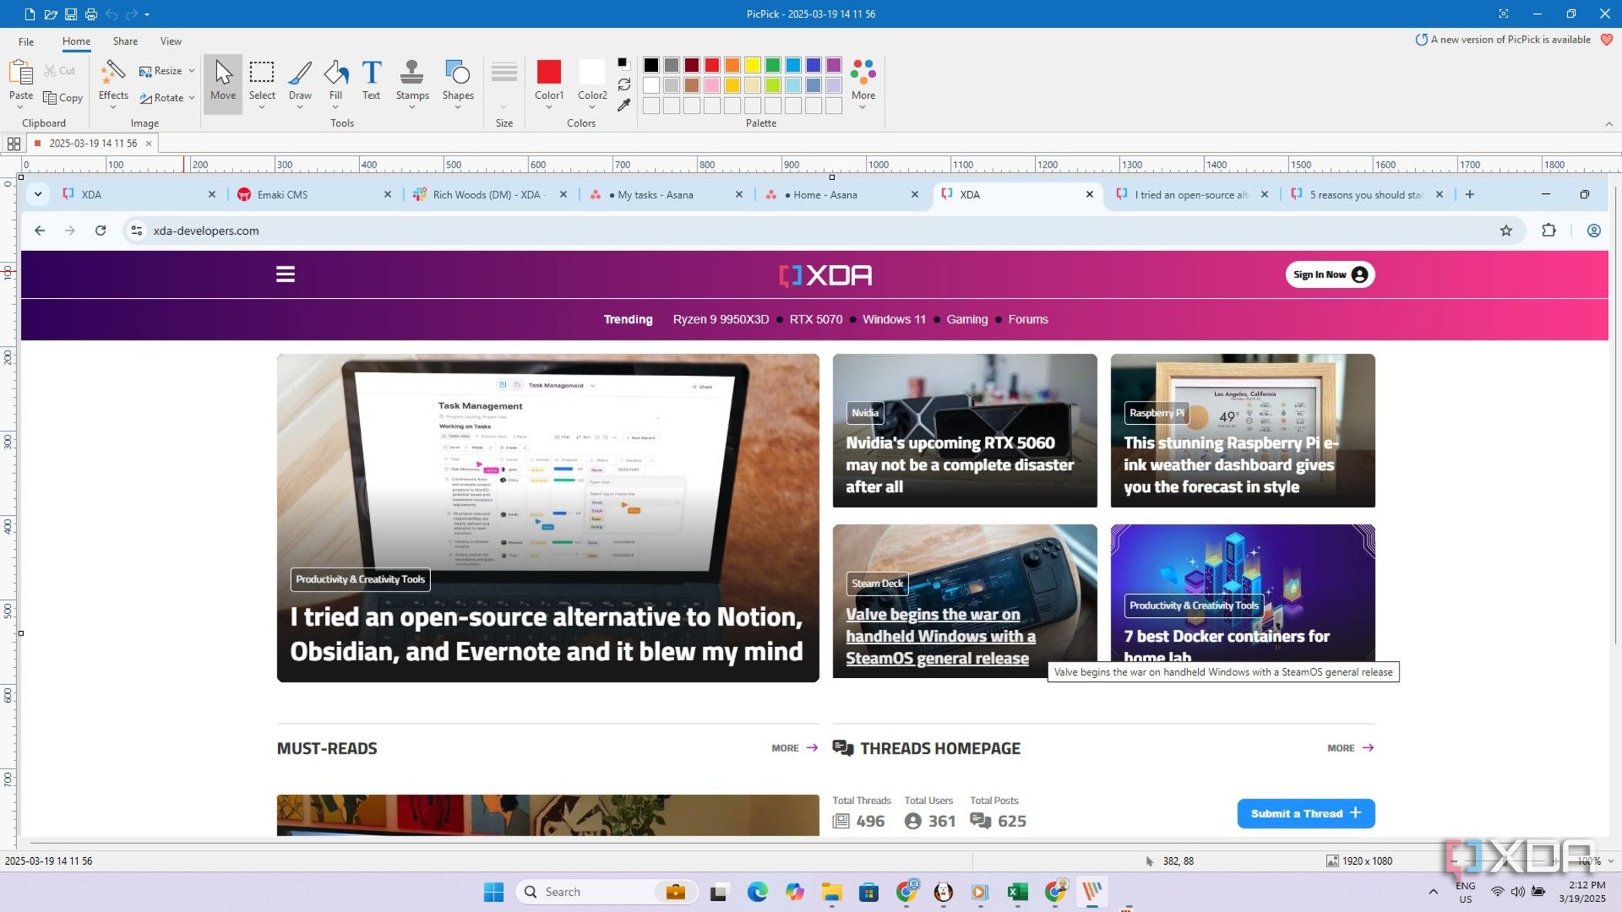The image size is (1622, 912).
Task: Collapse the ribbon with the chevron
Action: point(1609,124)
